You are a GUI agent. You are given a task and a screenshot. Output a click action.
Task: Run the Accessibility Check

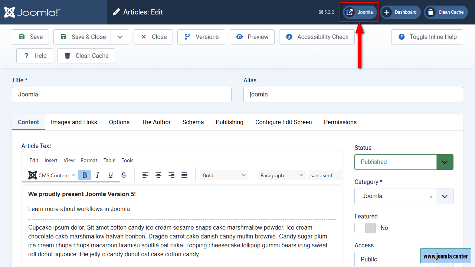317,37
